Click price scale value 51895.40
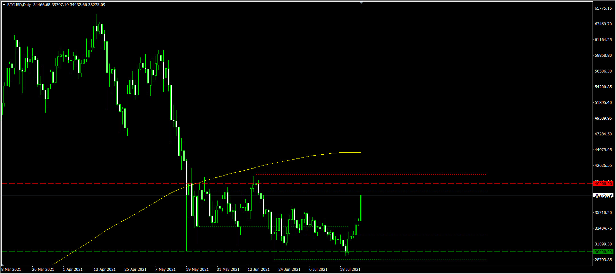 603,103
